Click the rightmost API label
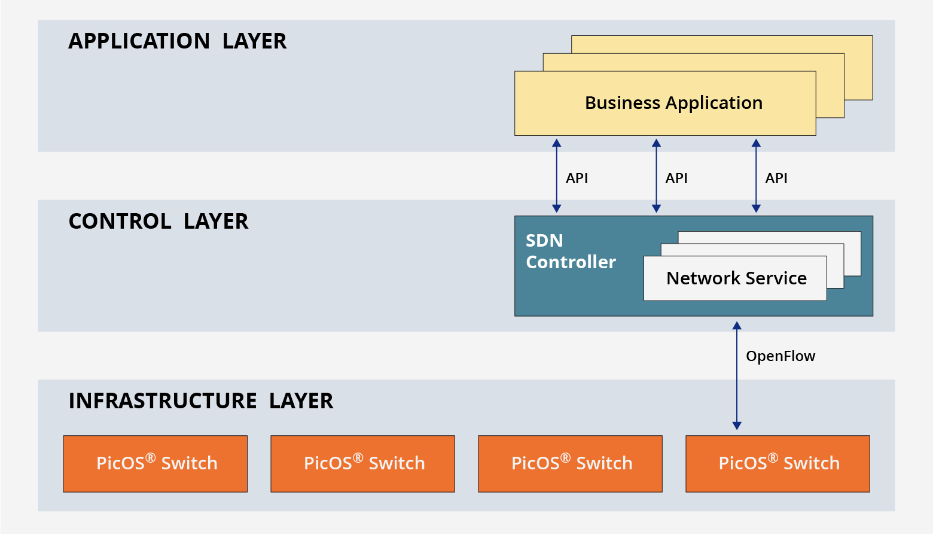 click(x=776, y=178)
